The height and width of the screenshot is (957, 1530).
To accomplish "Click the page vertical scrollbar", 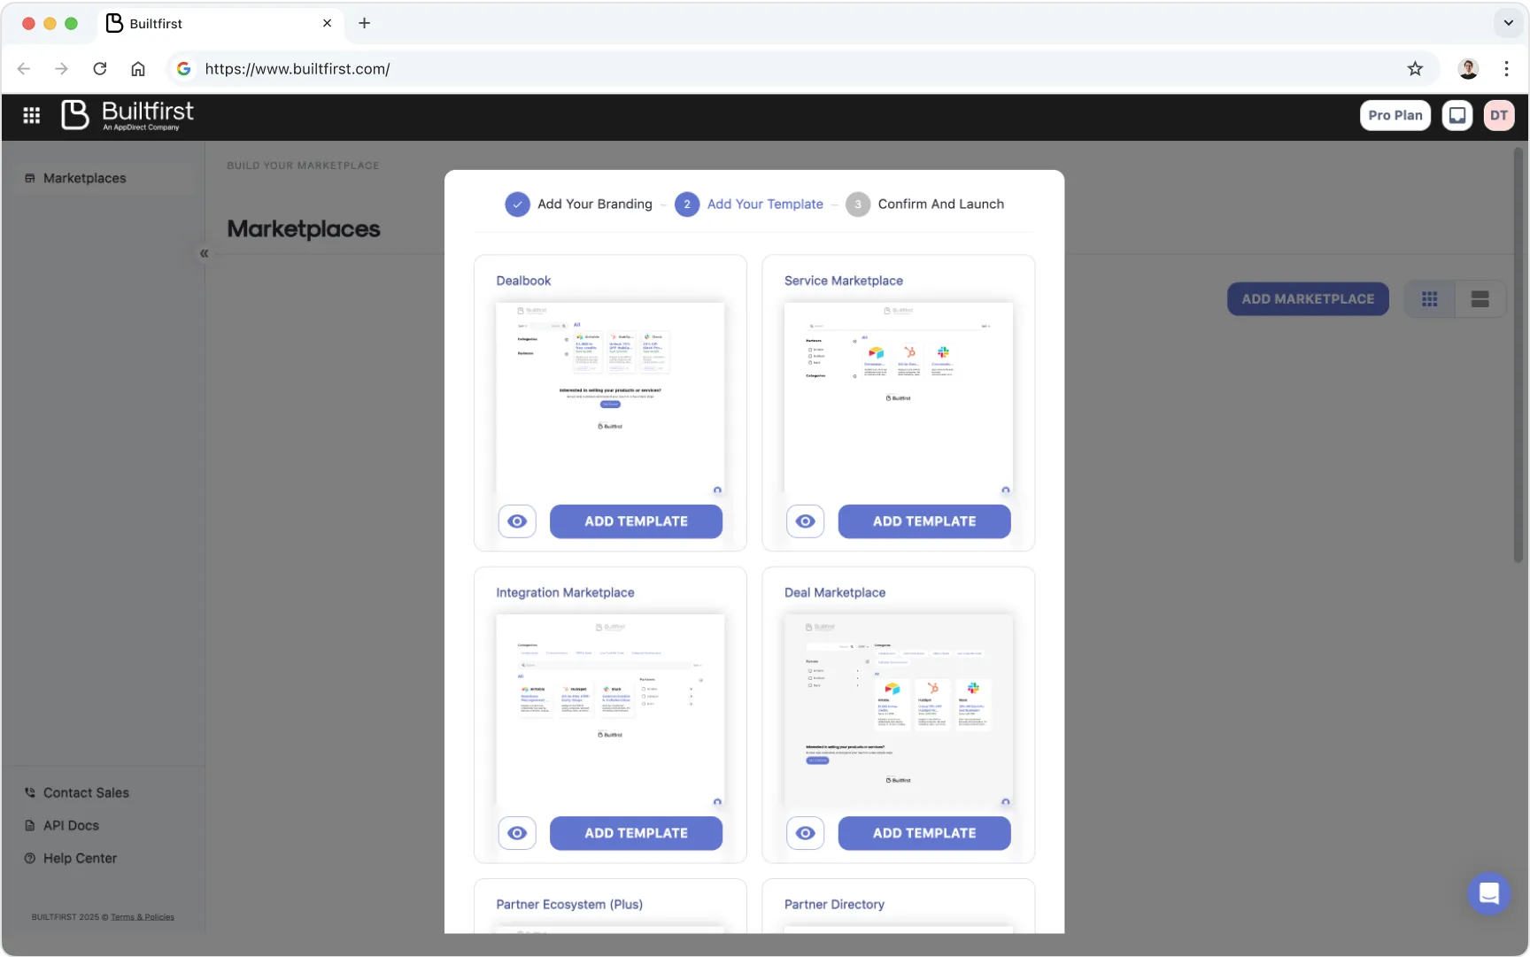I will [x=1518, y=354].
